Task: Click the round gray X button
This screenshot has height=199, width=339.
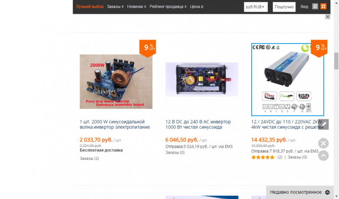Action: pyautogui.click(x=323, y=143)
